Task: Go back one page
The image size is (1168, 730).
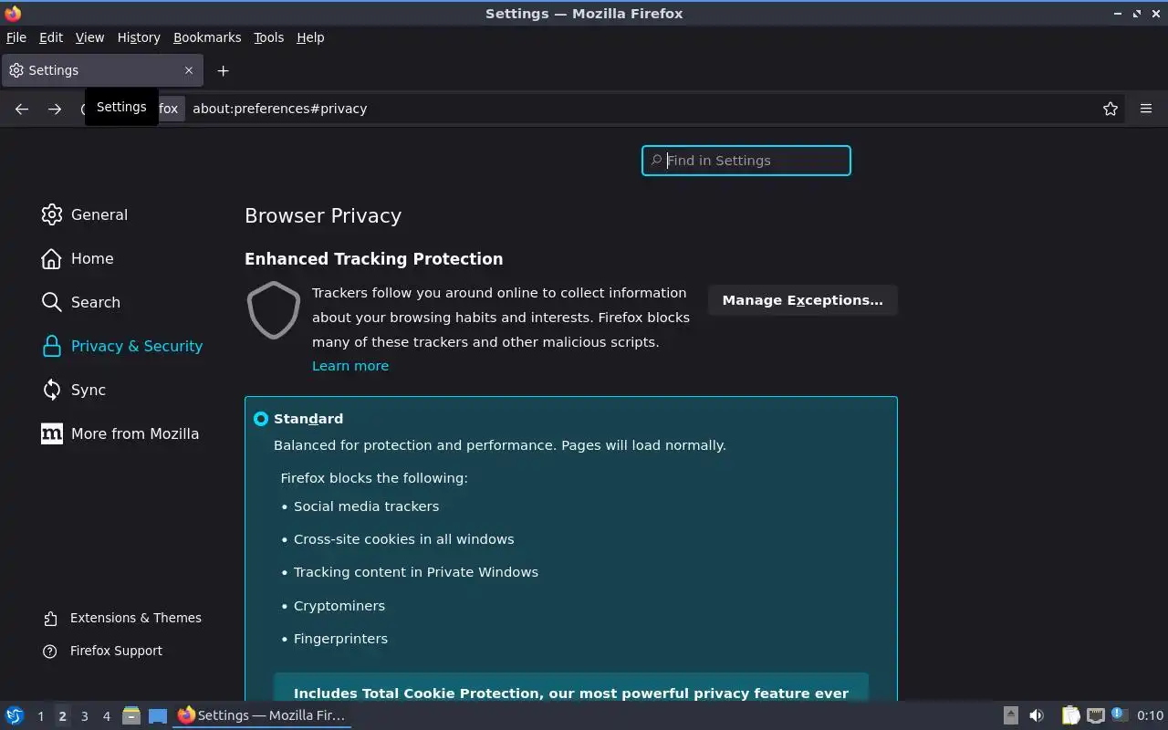Action: [22, 109]
